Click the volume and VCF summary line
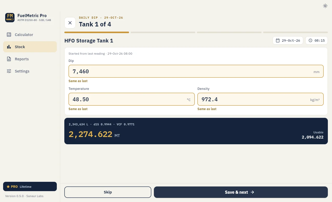The image size is (332, 202). (x=101, y=124)
